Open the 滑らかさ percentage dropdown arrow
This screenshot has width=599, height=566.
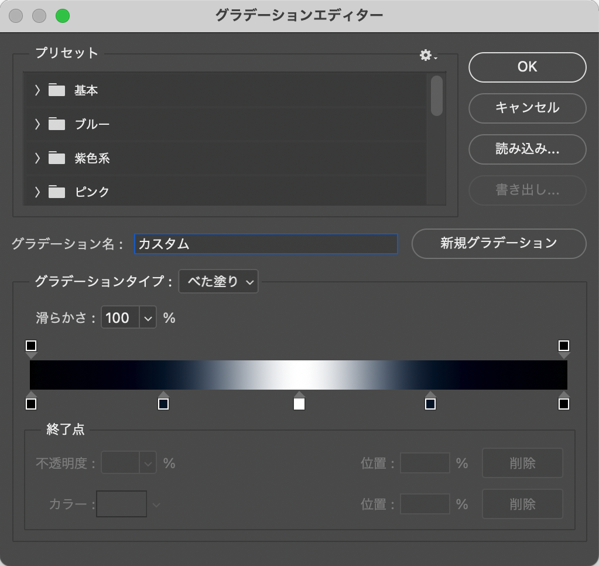(148, 318)
